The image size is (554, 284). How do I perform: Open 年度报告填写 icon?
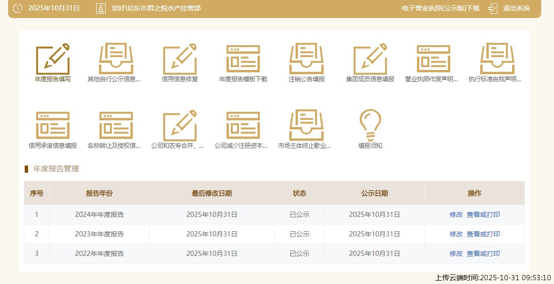[53, 59]
